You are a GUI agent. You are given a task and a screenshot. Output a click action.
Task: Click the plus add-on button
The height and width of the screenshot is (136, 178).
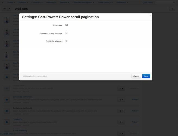point(172,9)
